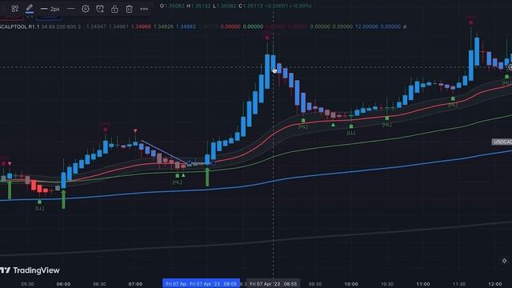Click the USDCAD price label
Screen dimensions: 512x288
click(502, 142)
